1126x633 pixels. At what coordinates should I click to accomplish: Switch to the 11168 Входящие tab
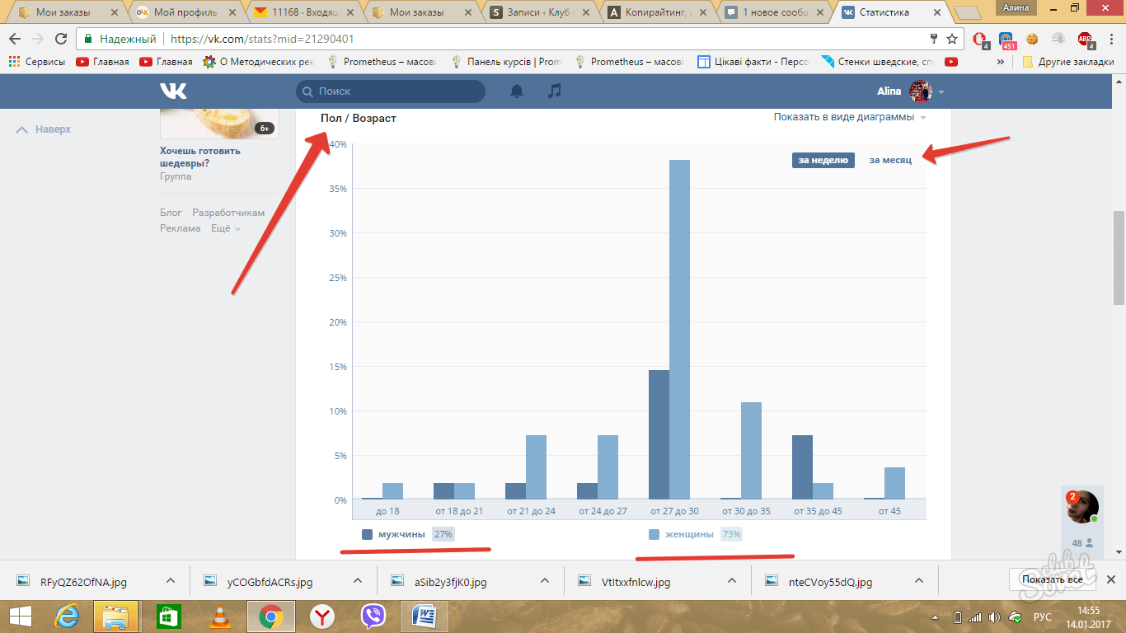click(302, 12)
